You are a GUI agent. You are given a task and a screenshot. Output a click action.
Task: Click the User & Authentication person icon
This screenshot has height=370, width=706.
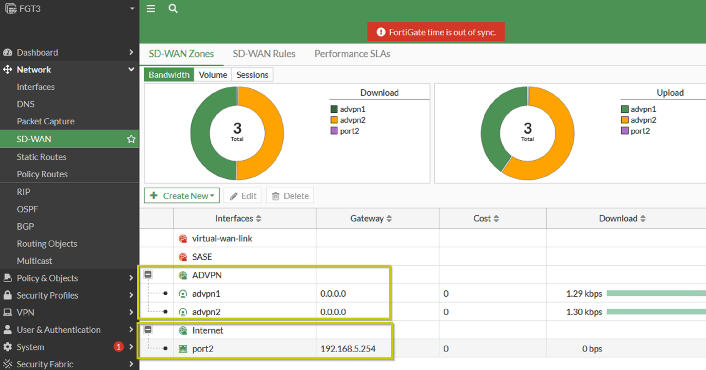[8, 330]
